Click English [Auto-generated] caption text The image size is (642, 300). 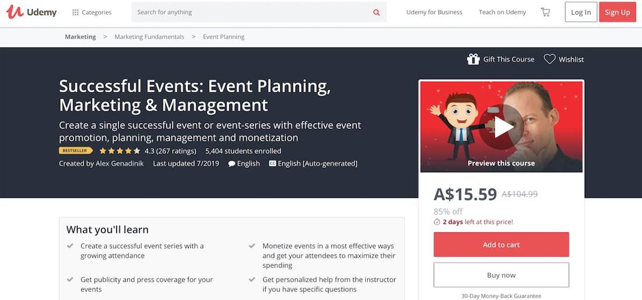point(317,163)
